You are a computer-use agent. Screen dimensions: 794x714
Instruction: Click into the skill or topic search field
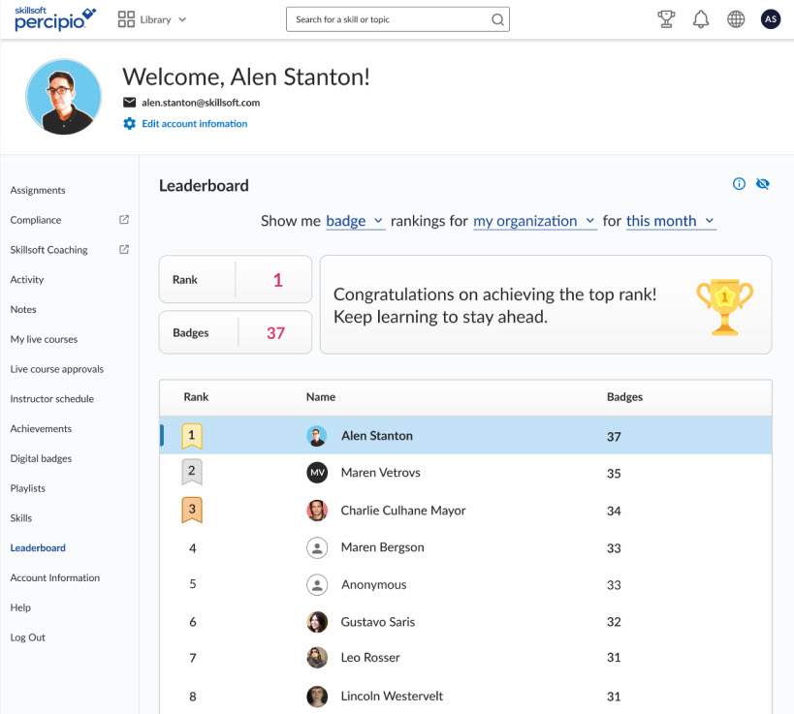click(x=388, y=19)
